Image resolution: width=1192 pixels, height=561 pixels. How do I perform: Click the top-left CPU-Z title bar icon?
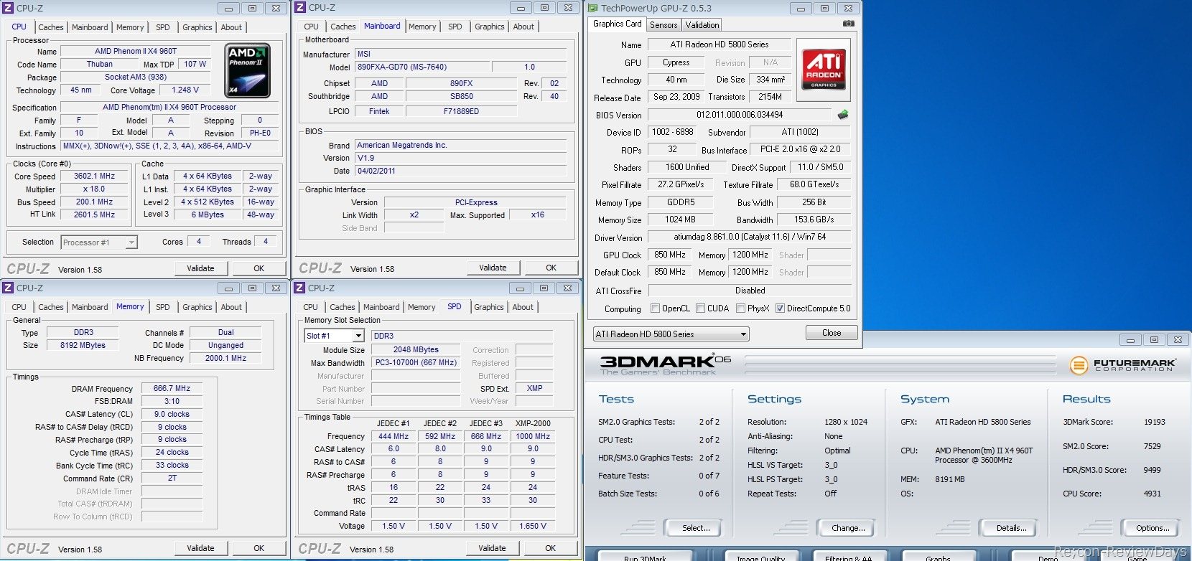(9, 9)
